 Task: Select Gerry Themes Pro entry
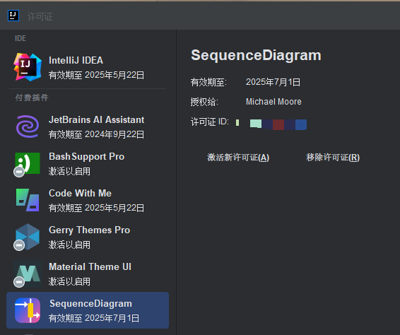pyautogui.click(x=88, y=237)
